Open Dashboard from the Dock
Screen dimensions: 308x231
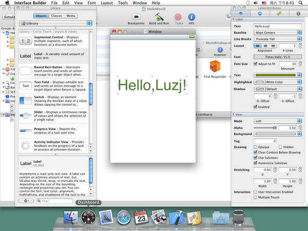[x=88, y=217]
